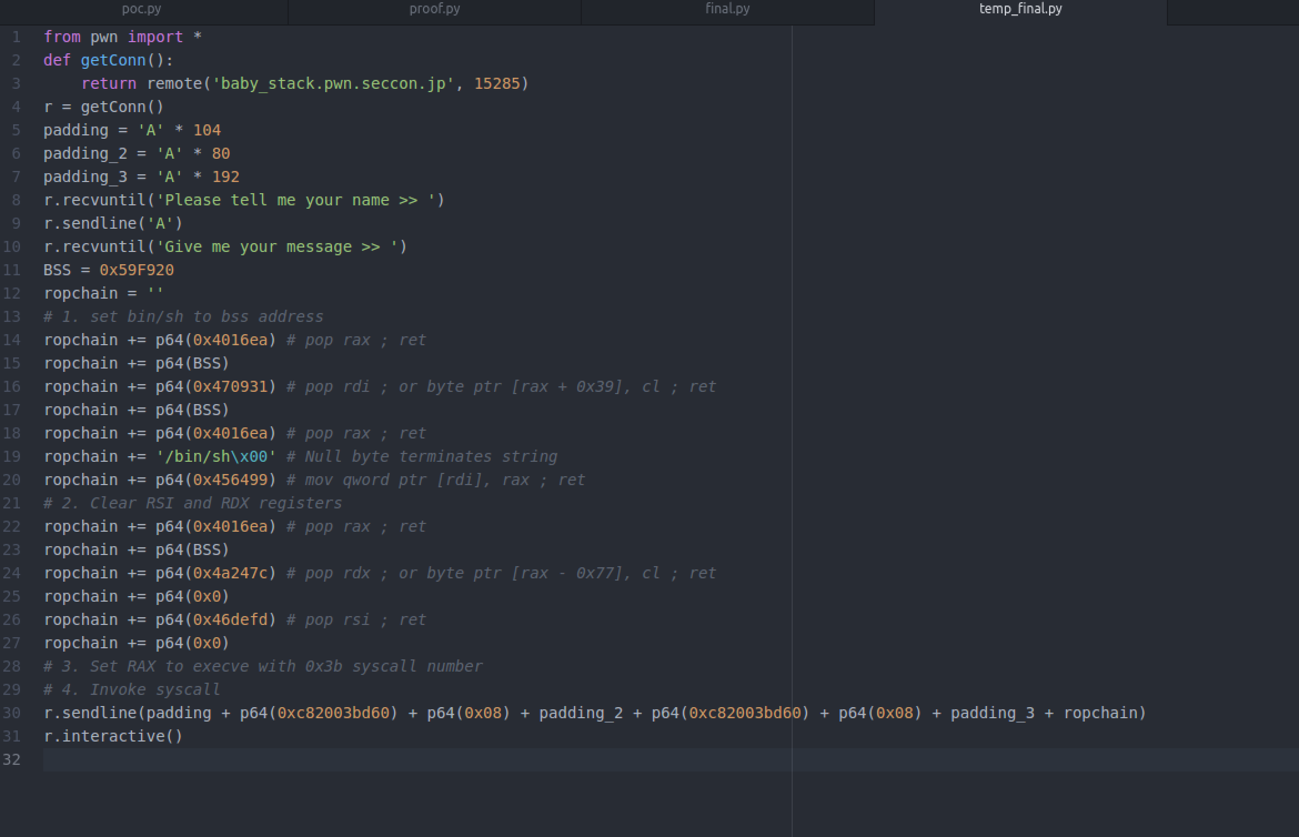Click p64(0x0) on line 27
1299x837 pixels.
[193, 643]
